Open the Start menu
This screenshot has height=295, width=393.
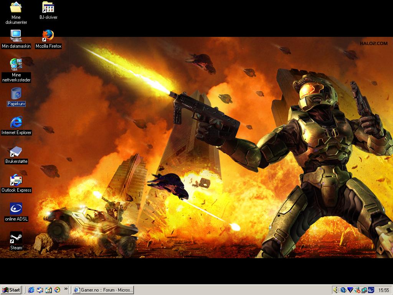click(11, 290)
